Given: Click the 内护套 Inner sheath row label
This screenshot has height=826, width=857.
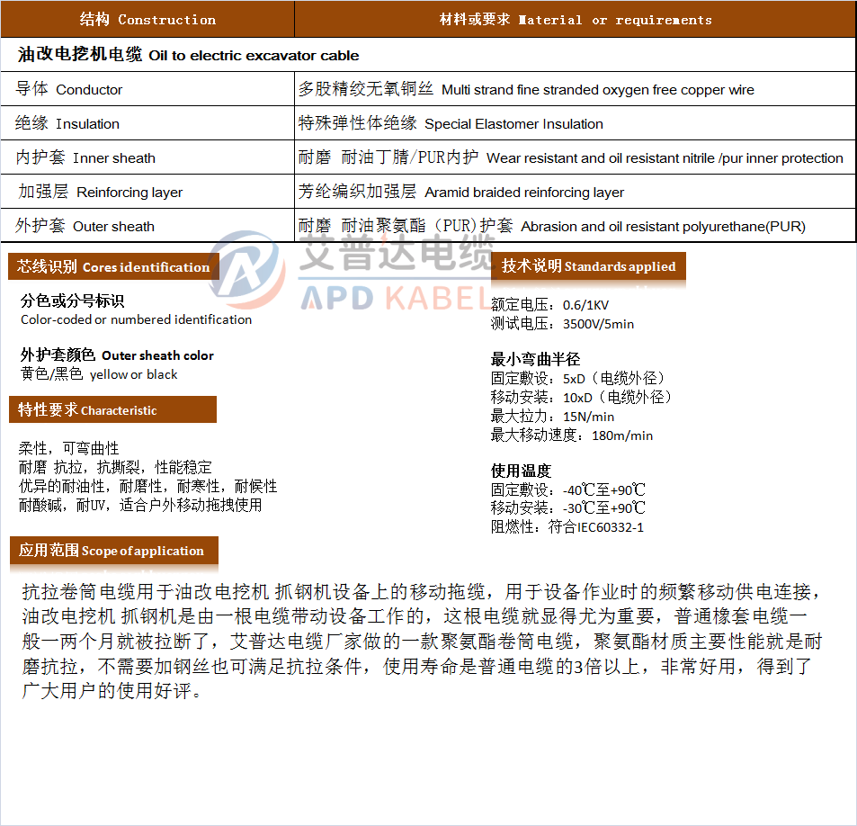Looking at the screenshot, I should [85, 157].
